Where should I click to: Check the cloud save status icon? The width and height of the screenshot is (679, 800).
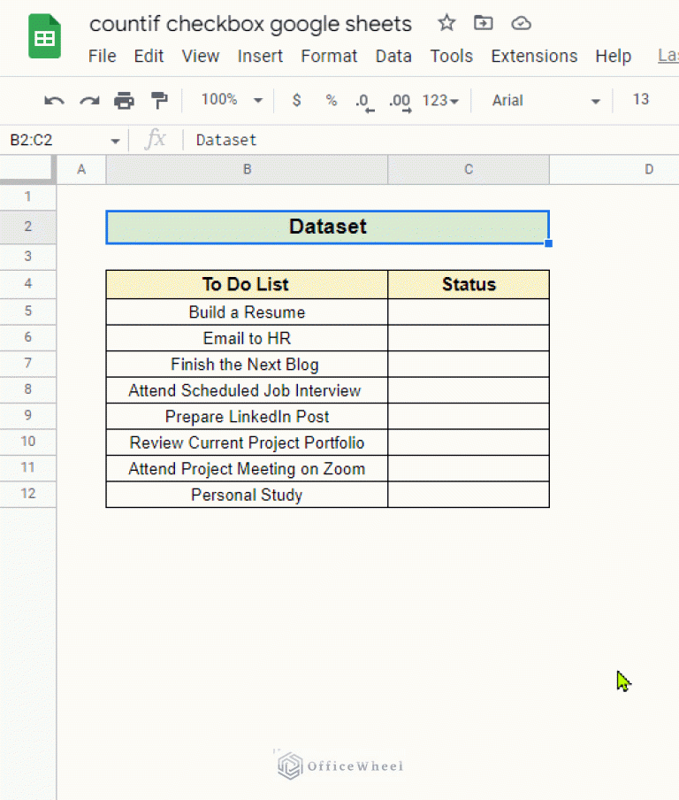tap(522, 24)
